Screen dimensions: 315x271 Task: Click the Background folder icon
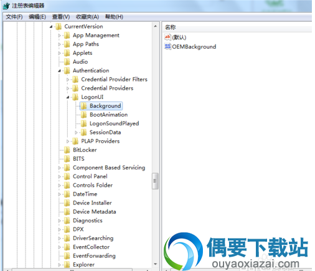83,106
